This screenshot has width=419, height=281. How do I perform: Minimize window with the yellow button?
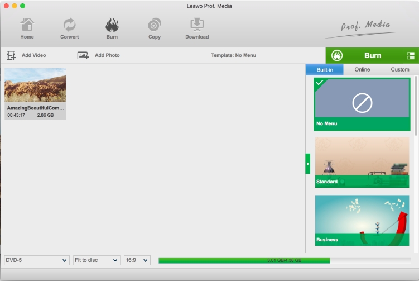15,6
